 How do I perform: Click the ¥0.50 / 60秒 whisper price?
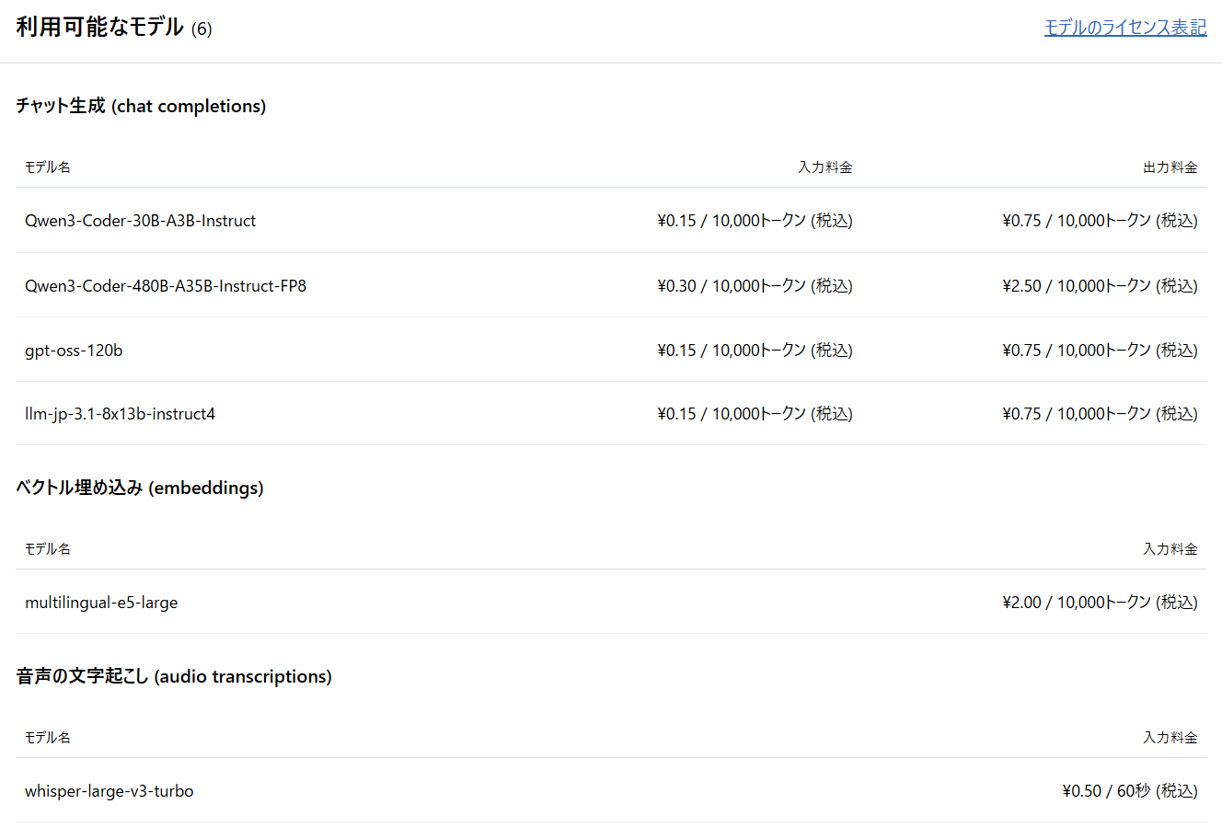click(1130, 790)
